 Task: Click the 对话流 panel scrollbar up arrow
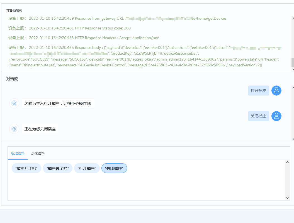293,87
